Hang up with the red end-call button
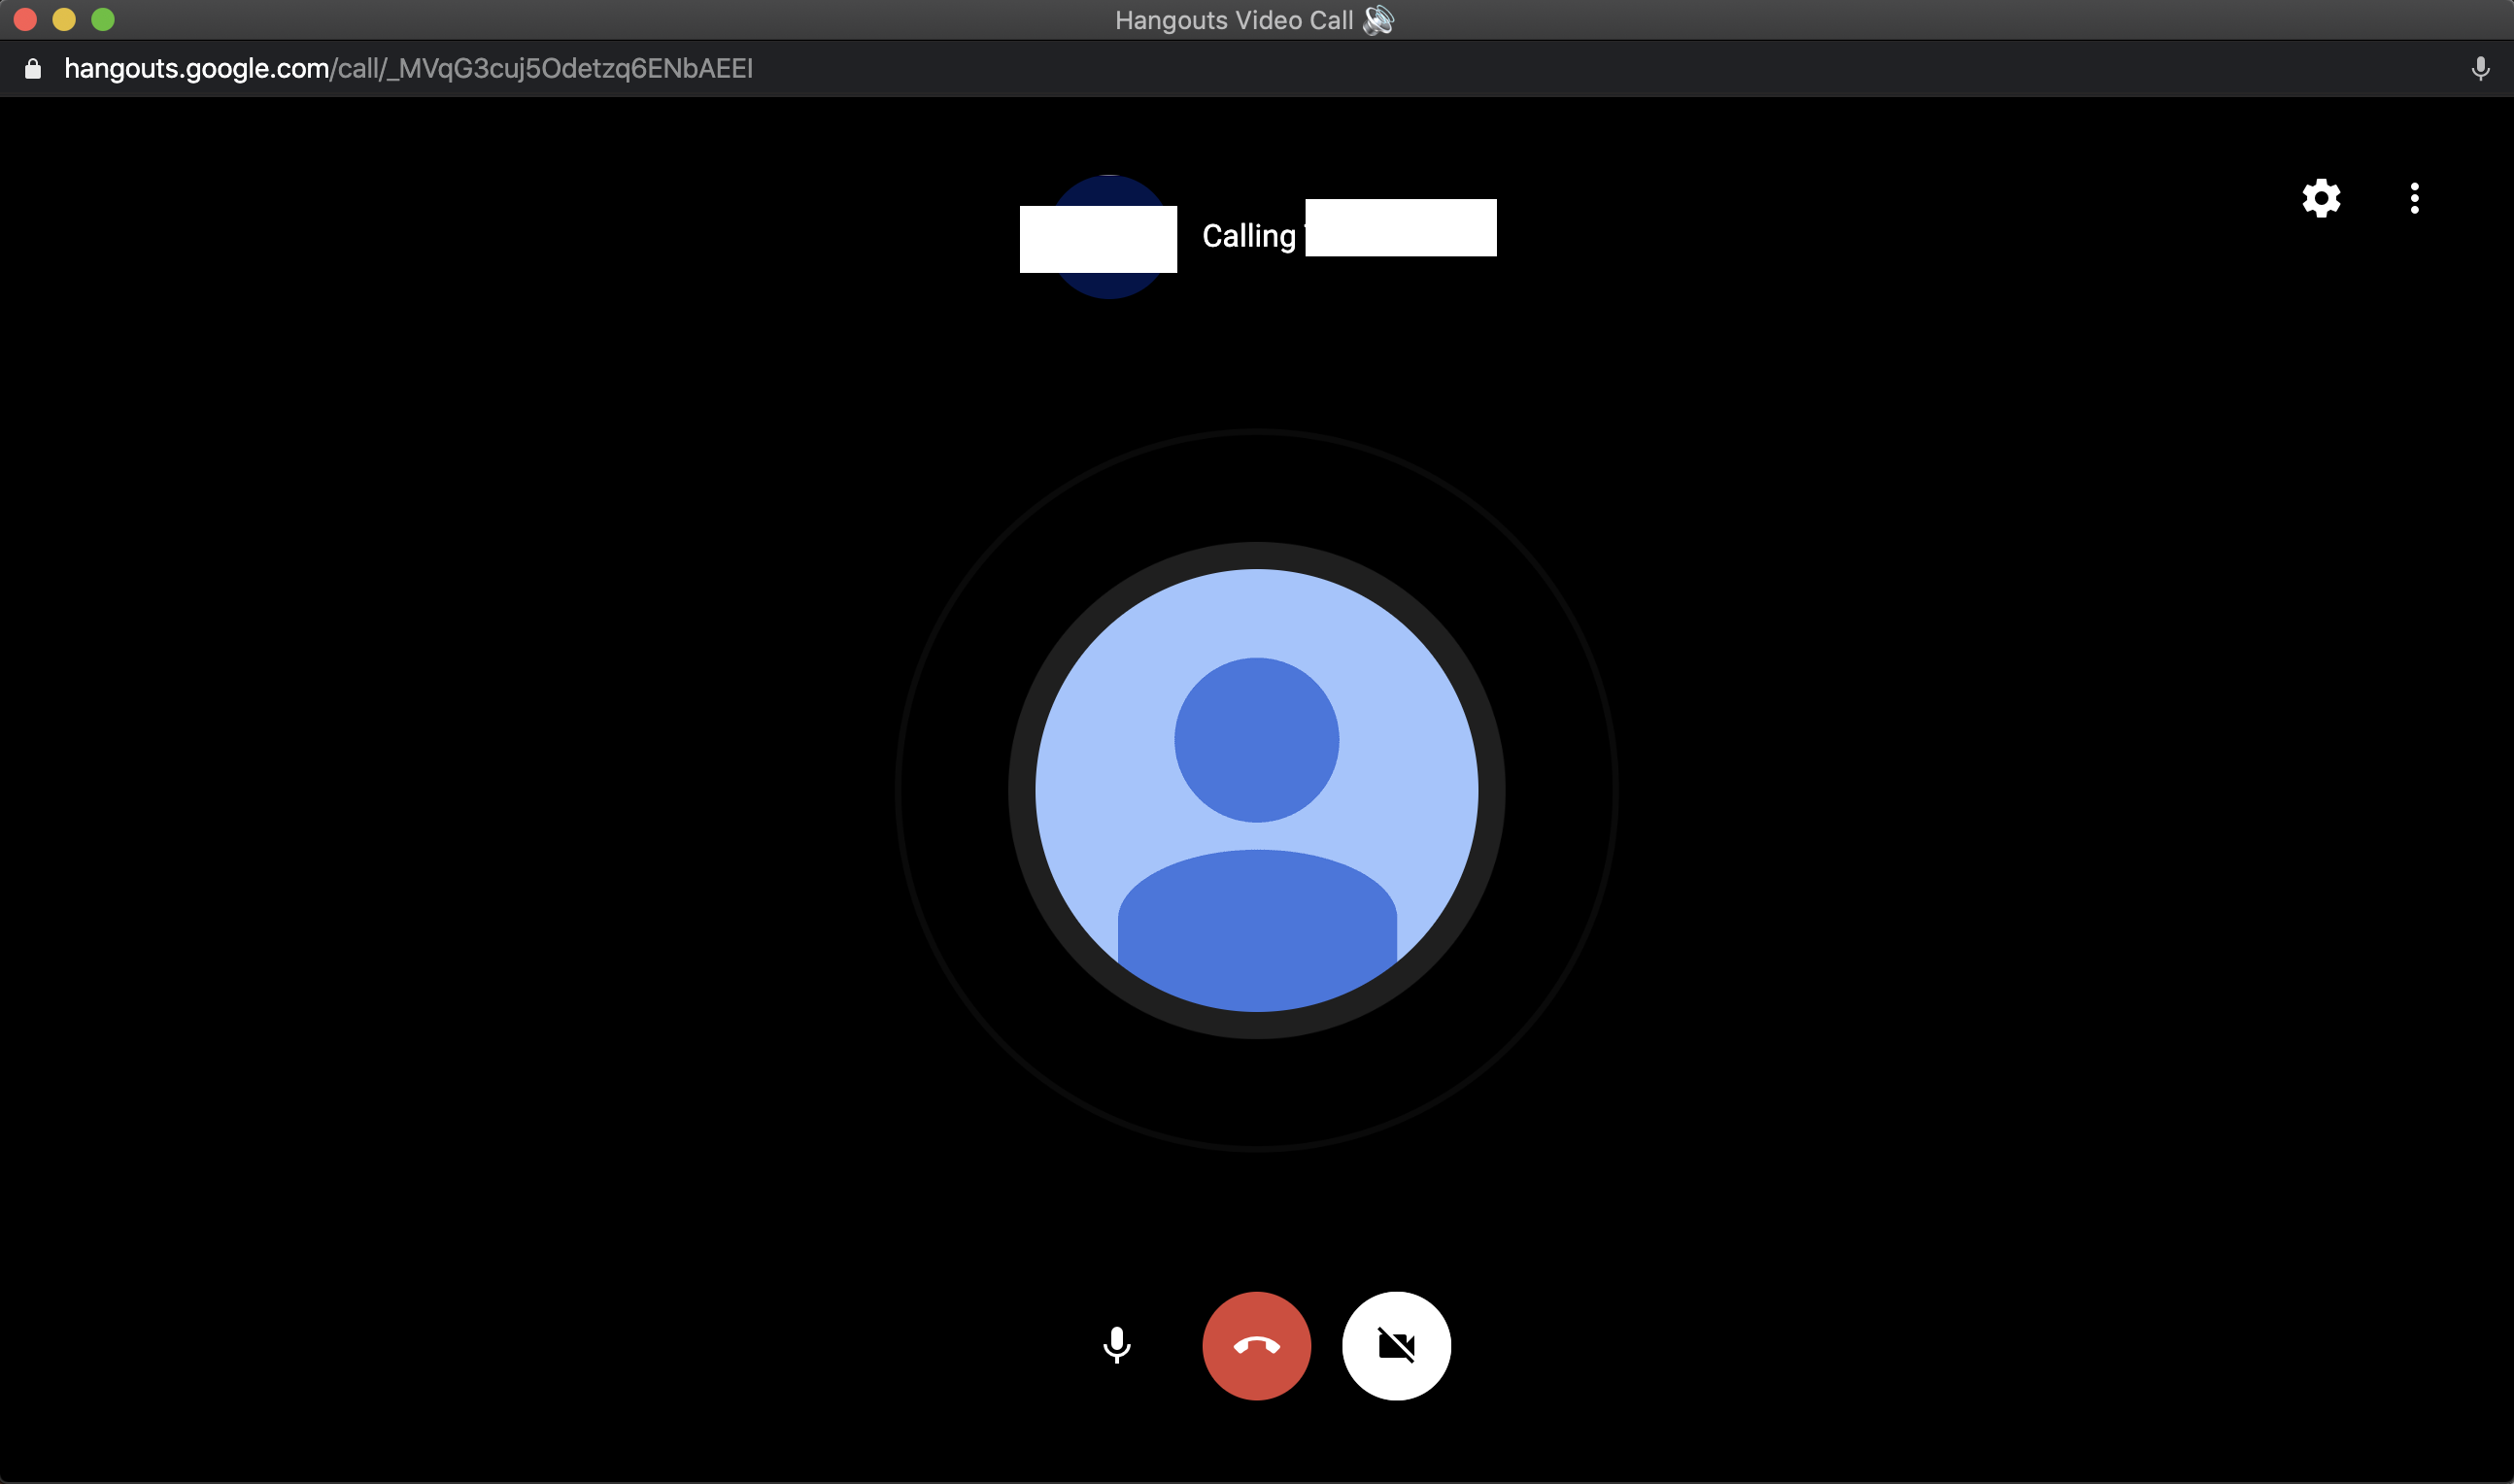This screenshot has height=1484, width=2514. 1257,1346
